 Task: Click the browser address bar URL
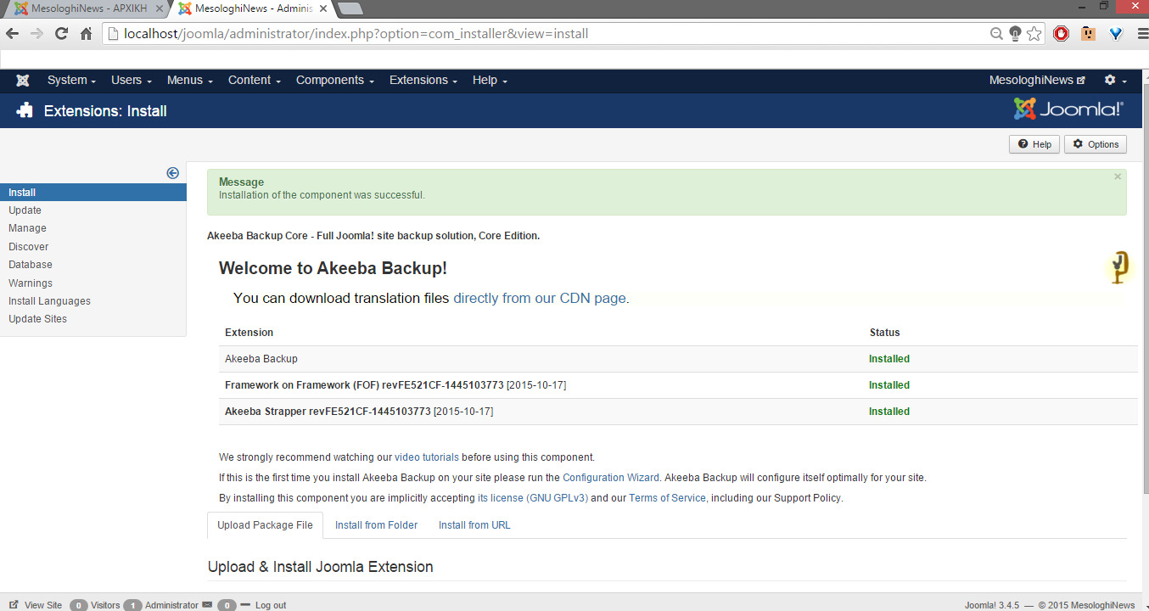[543, 34]
